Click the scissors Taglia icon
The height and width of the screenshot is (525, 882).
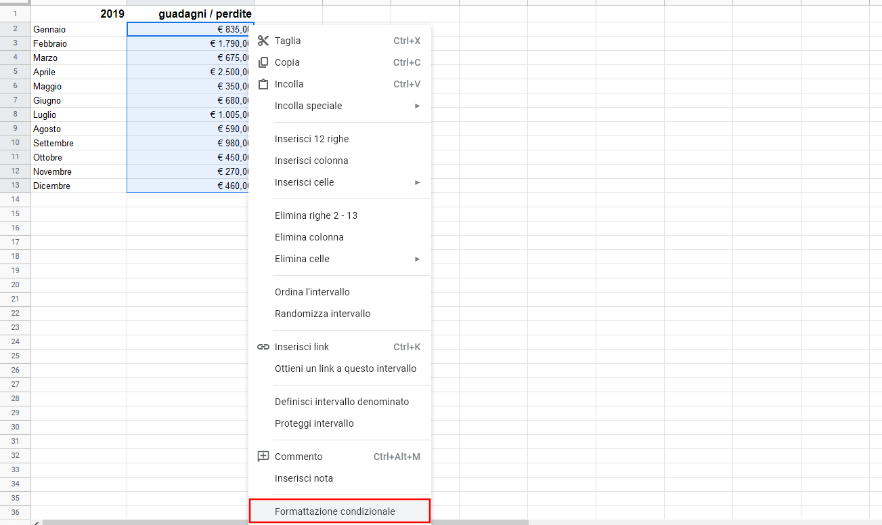263,41
